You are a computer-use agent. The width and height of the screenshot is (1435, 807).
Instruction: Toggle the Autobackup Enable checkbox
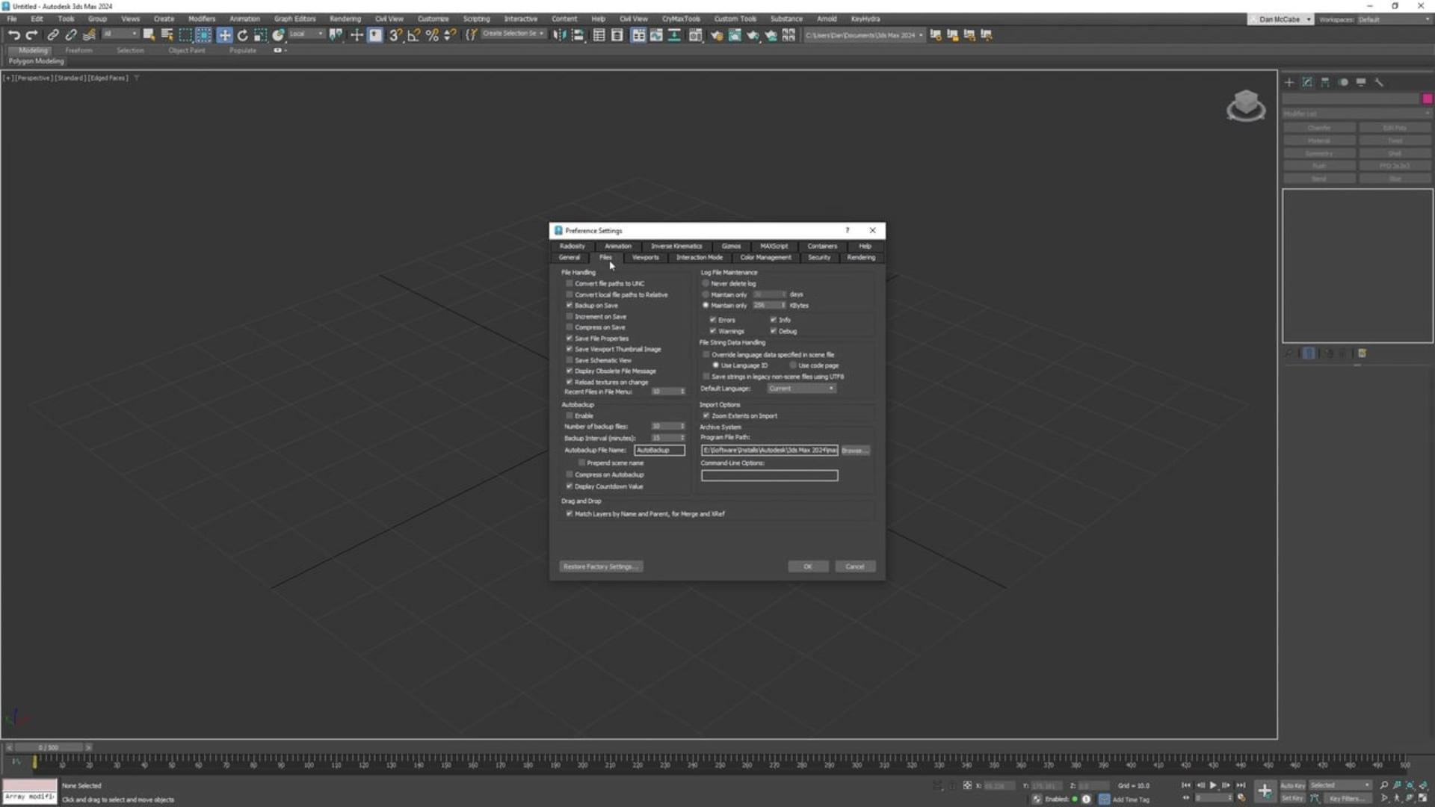[x=570, y=416]
